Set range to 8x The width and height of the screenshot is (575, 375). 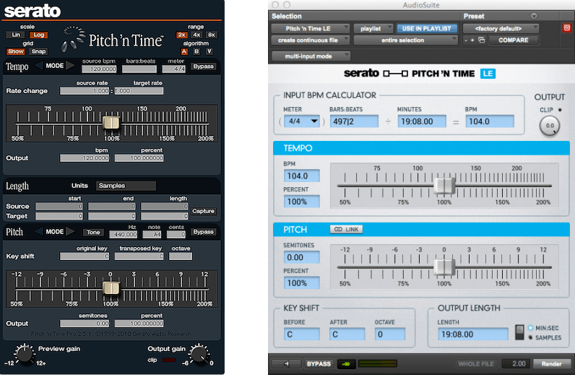click(x=211, y=35)
